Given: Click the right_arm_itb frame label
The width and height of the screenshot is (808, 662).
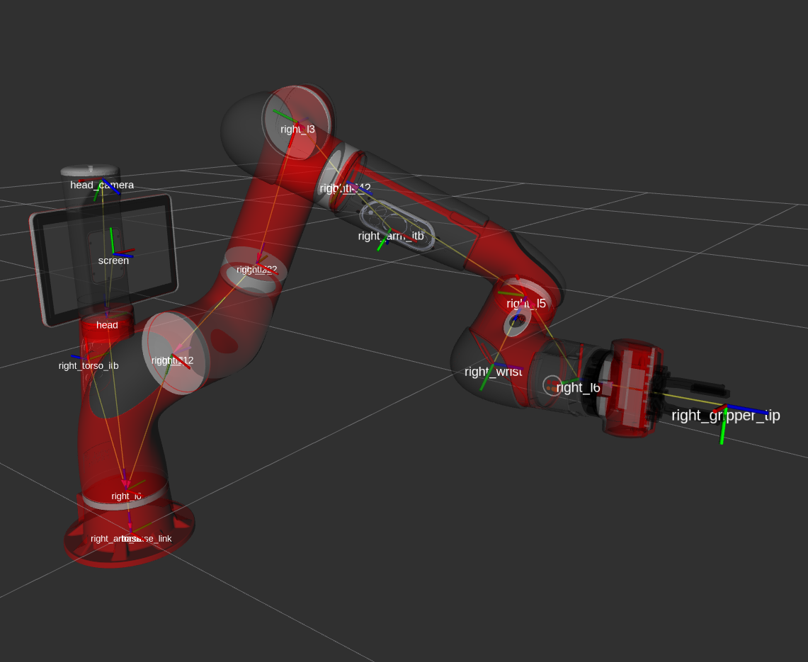Looking at the screenshot, I should click(x=391, y=236).
